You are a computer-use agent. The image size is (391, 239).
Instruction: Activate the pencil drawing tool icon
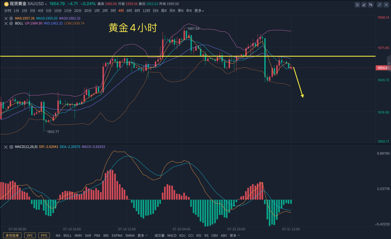[x=364, y=5]
